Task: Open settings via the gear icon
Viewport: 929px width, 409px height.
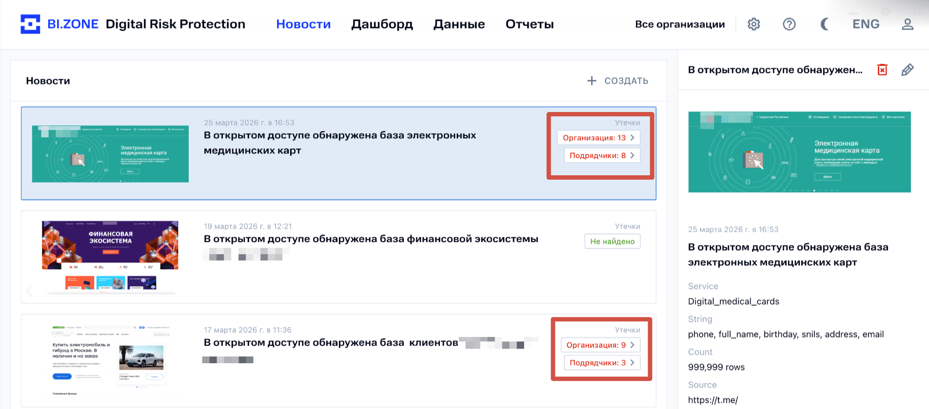Action: tap(754, 24)
